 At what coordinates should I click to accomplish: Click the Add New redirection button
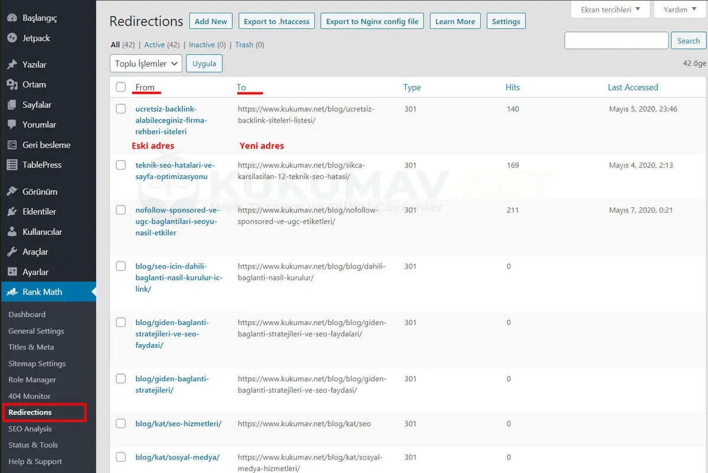point(211,21)
